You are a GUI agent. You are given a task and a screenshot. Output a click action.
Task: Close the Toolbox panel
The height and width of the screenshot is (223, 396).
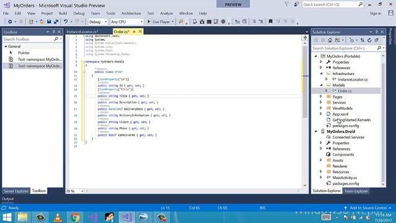[x=59, y=32]
